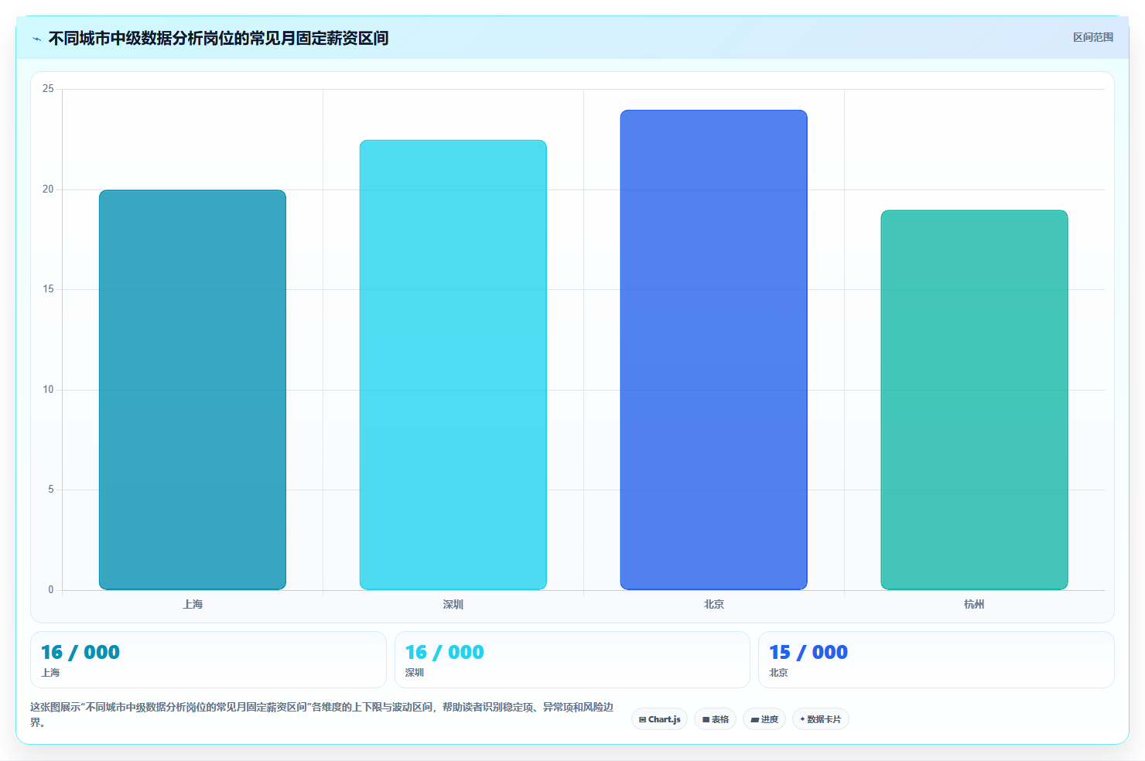Click the 深圳 x-axis label
This screenshot has width=1145, height=761.
(x=453, y=604)
